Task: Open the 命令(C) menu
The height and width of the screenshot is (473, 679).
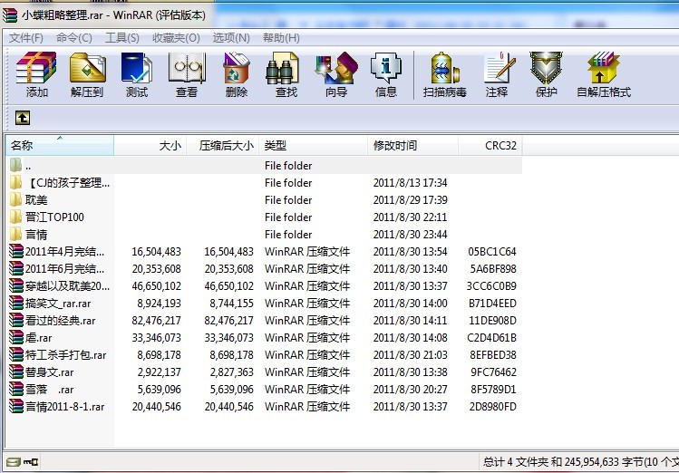Action: tap(74, 38)
